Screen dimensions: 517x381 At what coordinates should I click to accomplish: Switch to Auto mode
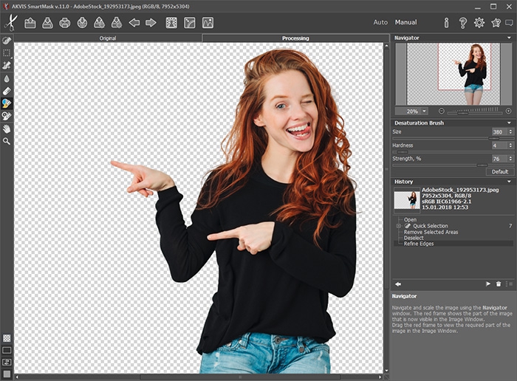tap(380, 22)
